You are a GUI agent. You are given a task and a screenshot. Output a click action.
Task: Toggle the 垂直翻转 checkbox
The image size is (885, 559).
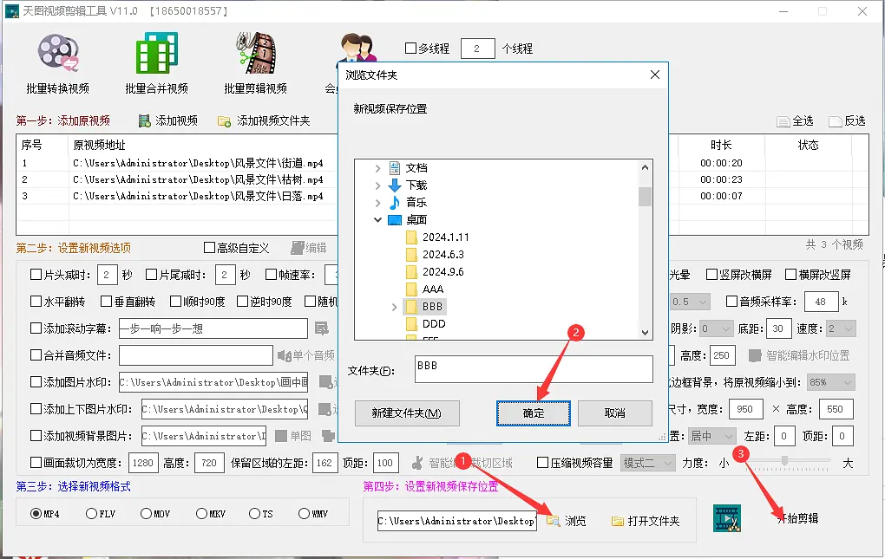[106, 302]
